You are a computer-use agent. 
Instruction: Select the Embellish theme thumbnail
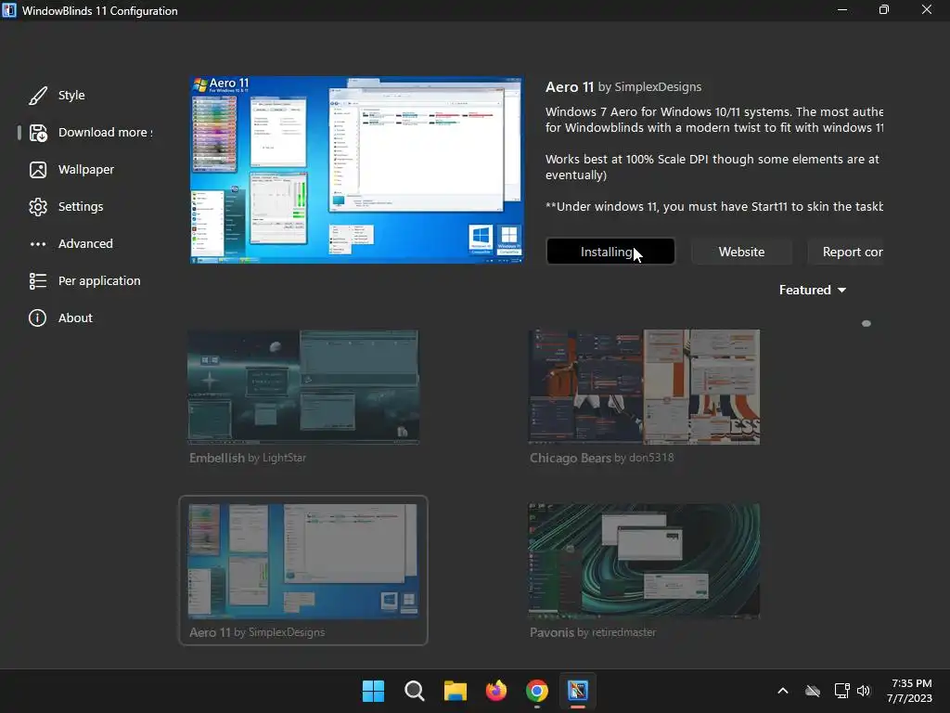coord(303,387)
